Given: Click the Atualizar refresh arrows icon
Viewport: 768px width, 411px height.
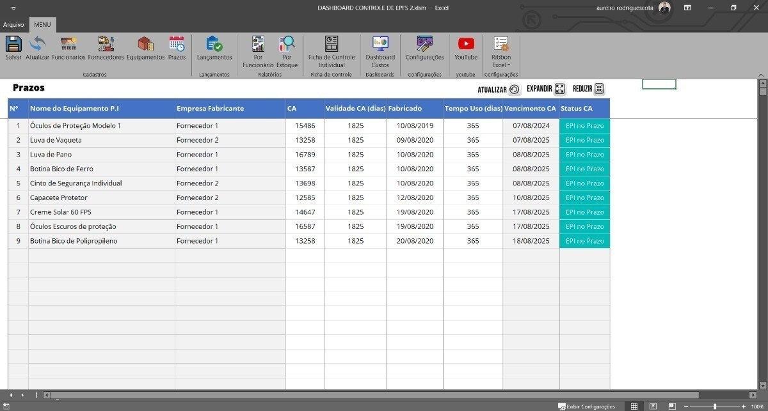Looking at the screenshot, I should pos(37,44).
